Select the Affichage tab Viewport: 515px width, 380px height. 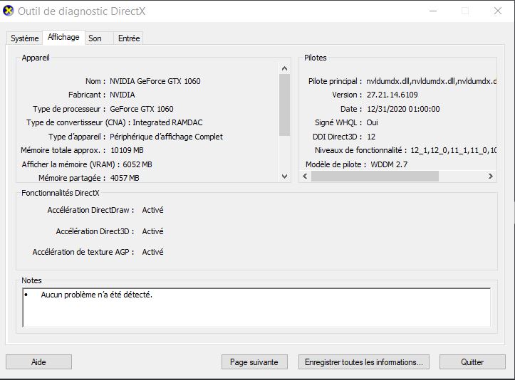tap(63, 38)
